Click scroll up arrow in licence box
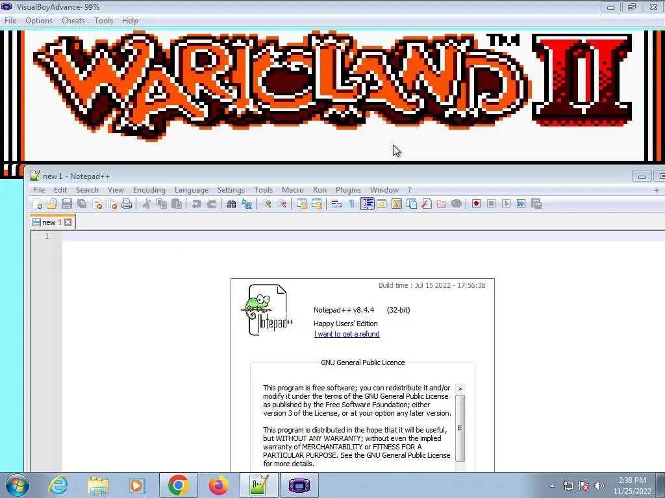Image resolution: width=665 pixels, height=498 pixels. [460, 389]
